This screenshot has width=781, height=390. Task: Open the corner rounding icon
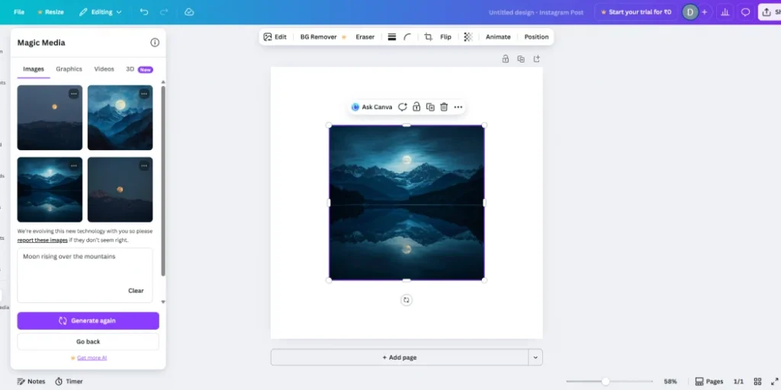[407, 37]
